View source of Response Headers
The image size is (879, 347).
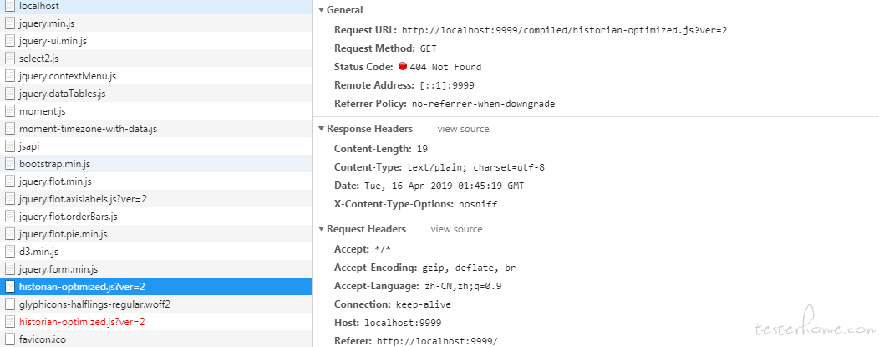tap(463, 129)
